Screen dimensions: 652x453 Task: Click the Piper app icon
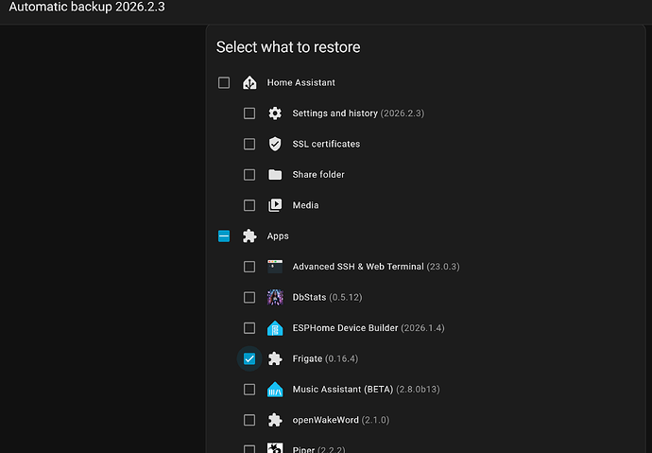point(275,447)
